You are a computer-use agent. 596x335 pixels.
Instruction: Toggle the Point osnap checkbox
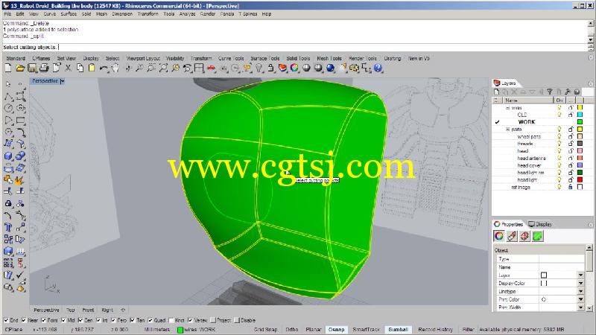point(43,320)
